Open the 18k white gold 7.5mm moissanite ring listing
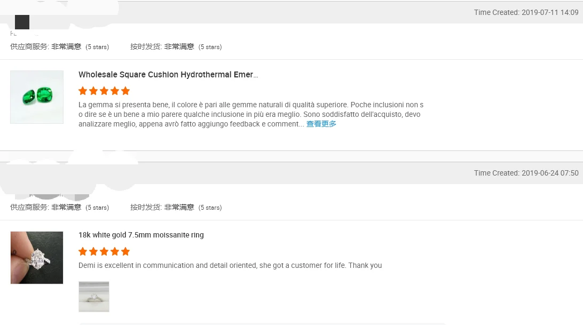This screenshot has width=583, height=325. coord(141,235)
